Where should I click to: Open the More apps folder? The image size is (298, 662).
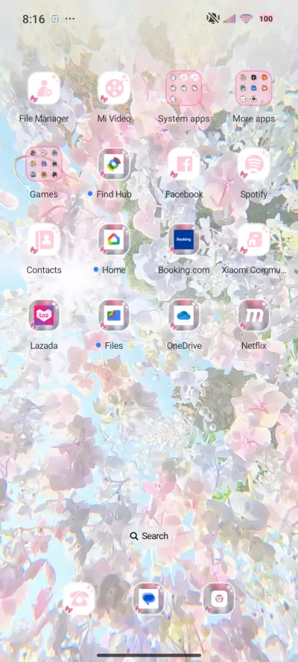tap(254, 88)
